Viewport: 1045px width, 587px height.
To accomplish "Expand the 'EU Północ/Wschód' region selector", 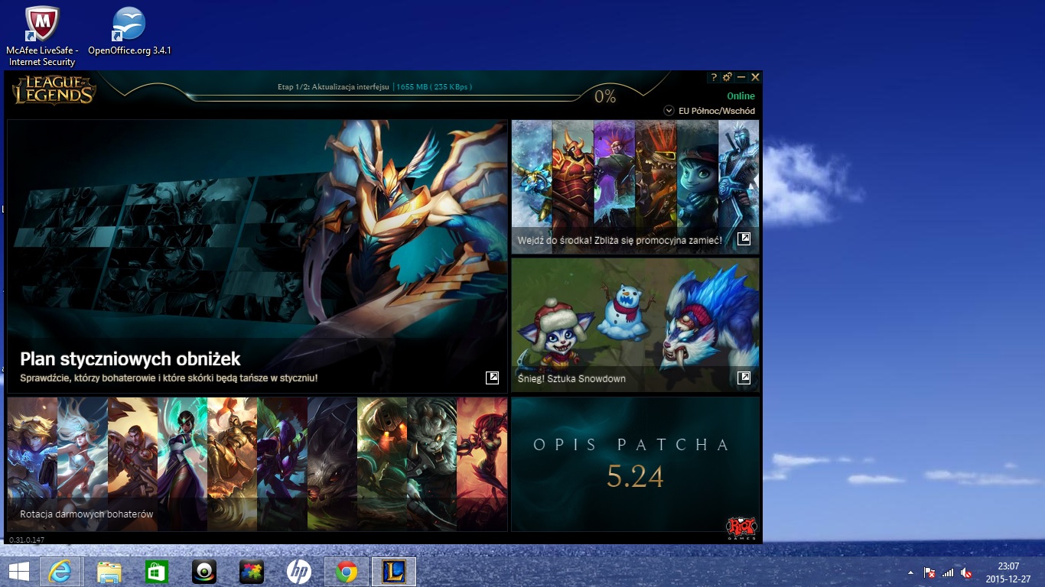I will click(x=669, y=111).
